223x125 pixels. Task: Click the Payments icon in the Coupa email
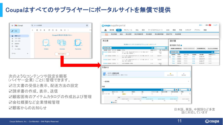click(78, 43)
